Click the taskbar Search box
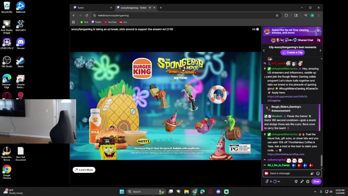Viewport: 348px width, 196px height. point(146,192)
